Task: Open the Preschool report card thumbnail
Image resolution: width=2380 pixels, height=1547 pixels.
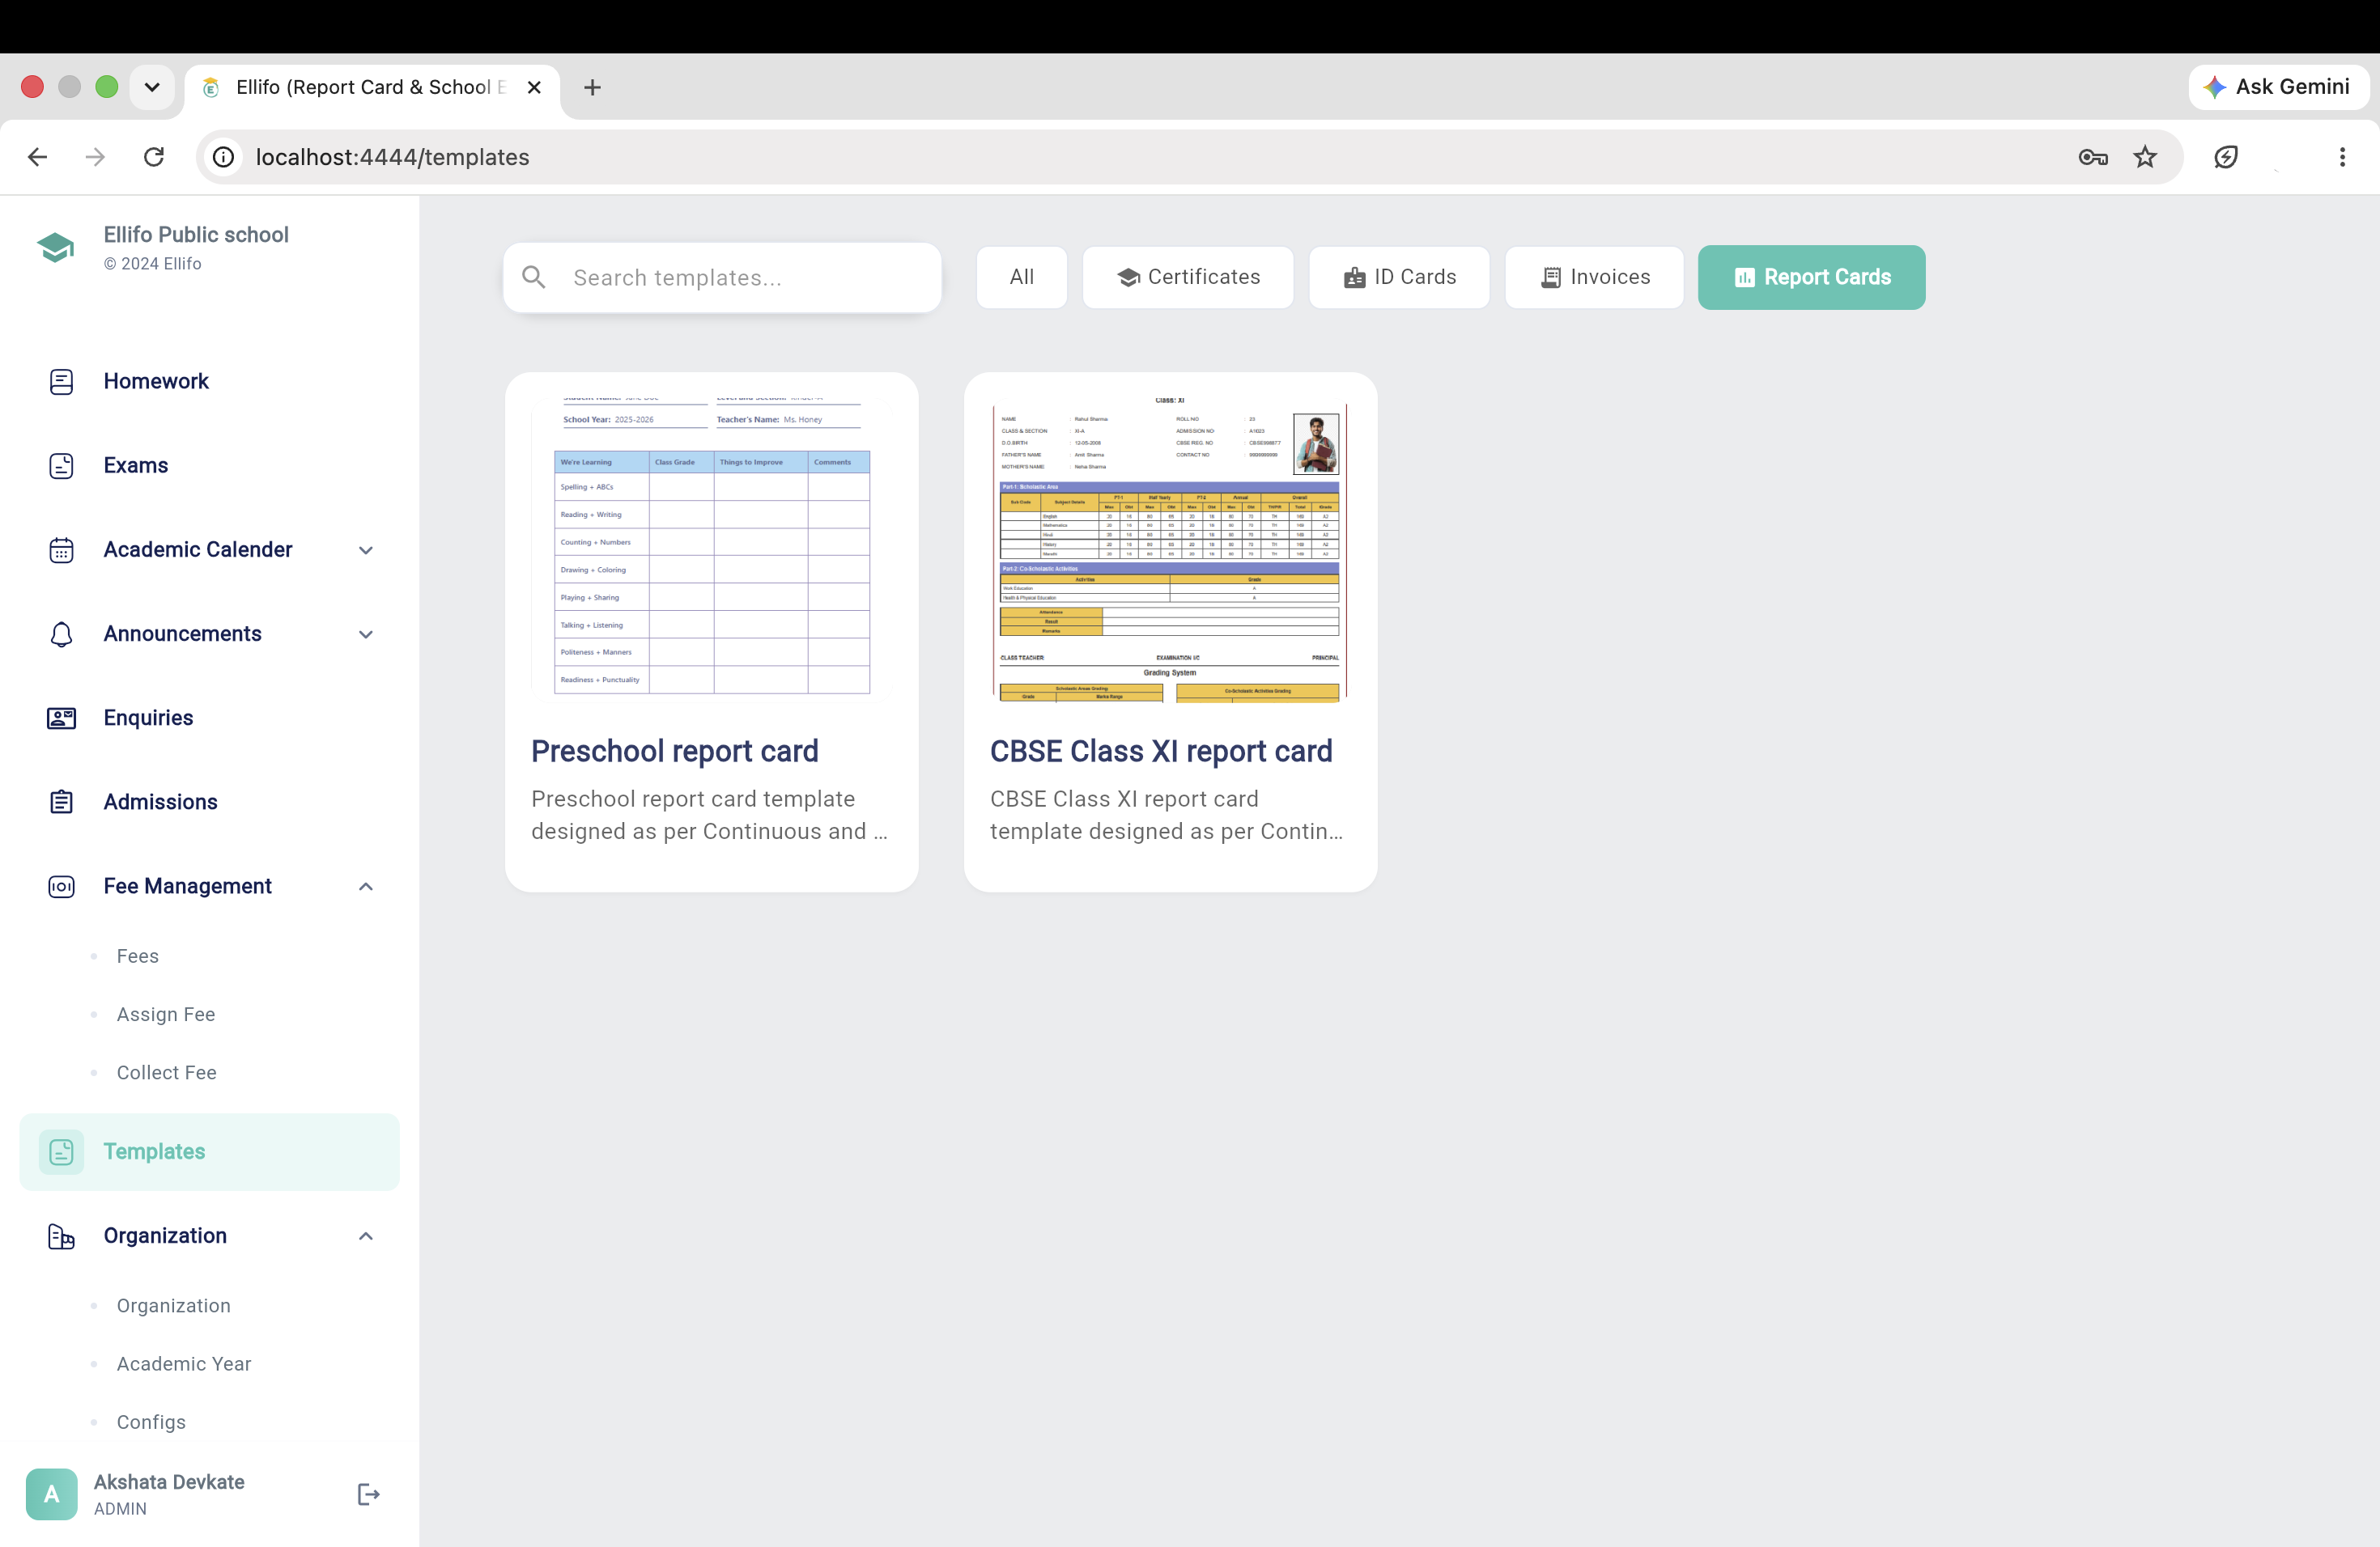Action: (712, 549)
